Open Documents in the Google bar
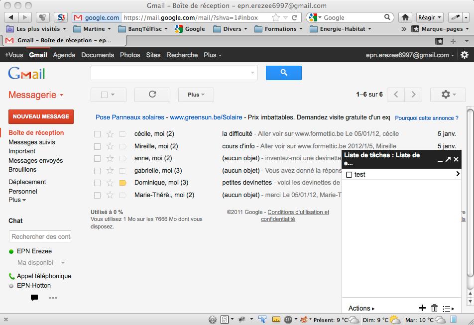The image size is (474, 325). click(x=98, y=55)
